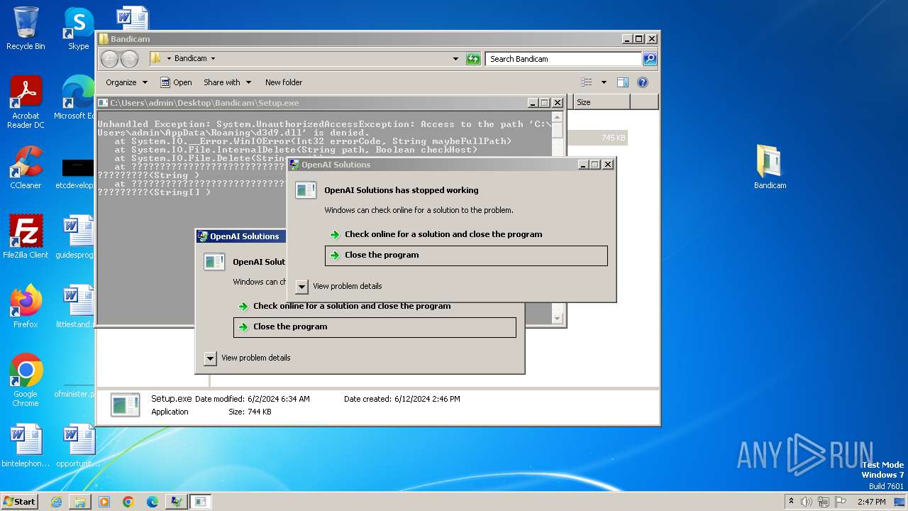Click the Search Bandicam input field
This screenshot has height=511, width=908.
coord(563,59)
